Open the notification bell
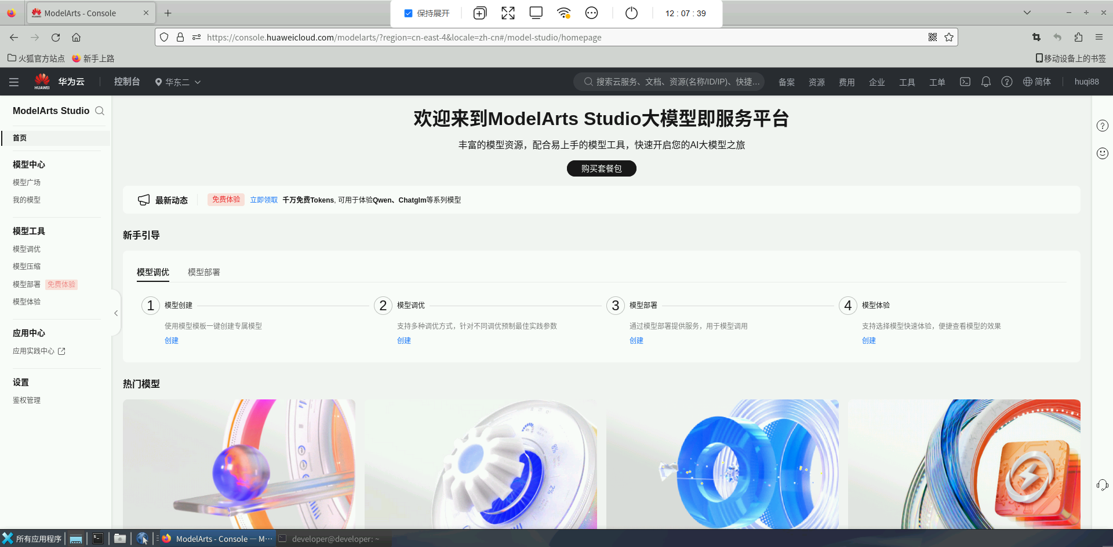This screenshot has height=547, width=1113. (x=986, y=82)
